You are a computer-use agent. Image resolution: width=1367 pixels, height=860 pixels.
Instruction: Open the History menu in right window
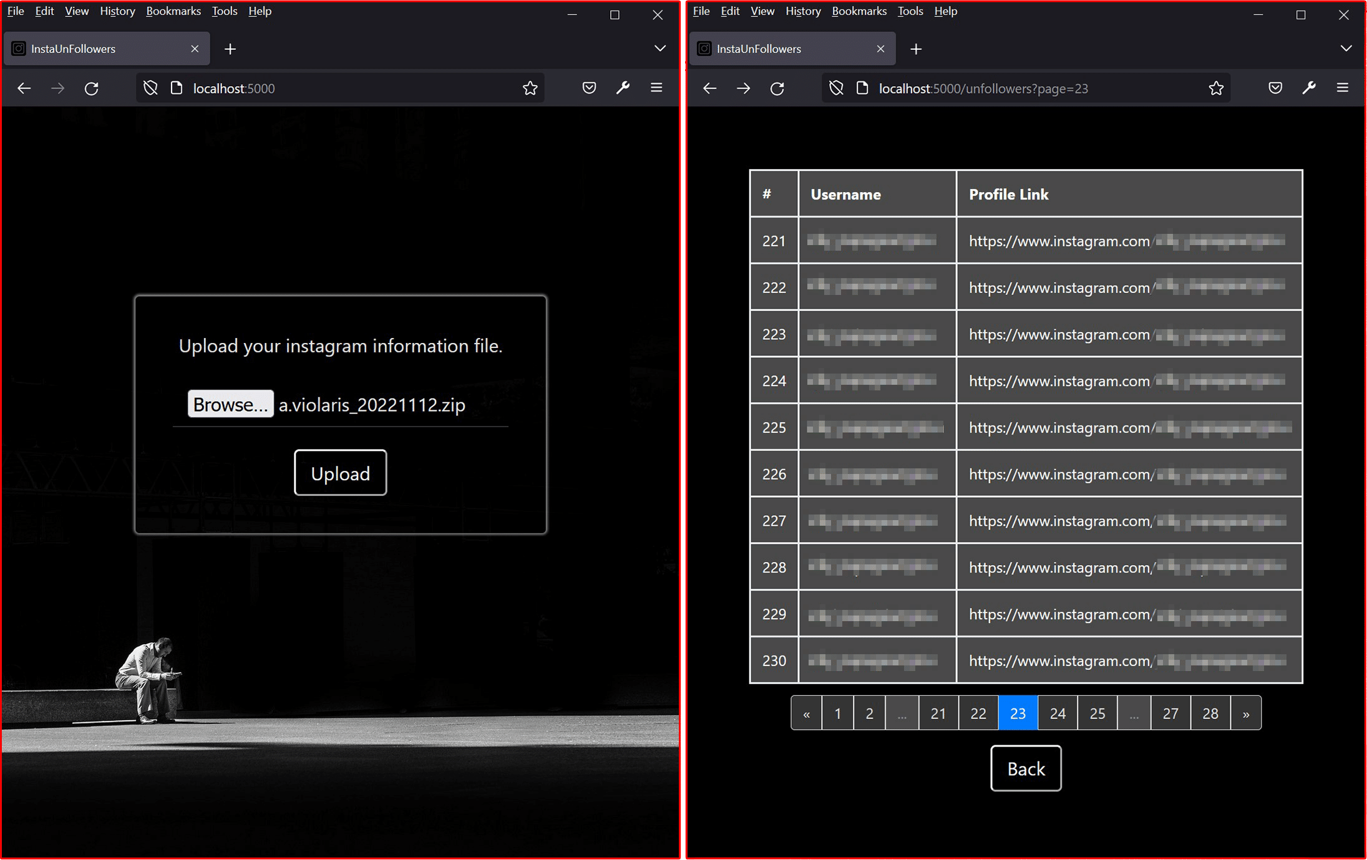pos(802,11)
